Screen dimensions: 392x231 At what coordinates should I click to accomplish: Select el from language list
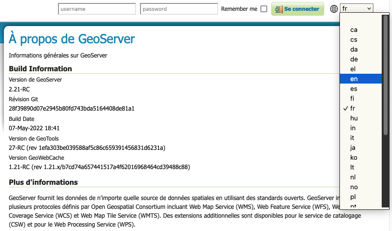(x=361, y=69)
